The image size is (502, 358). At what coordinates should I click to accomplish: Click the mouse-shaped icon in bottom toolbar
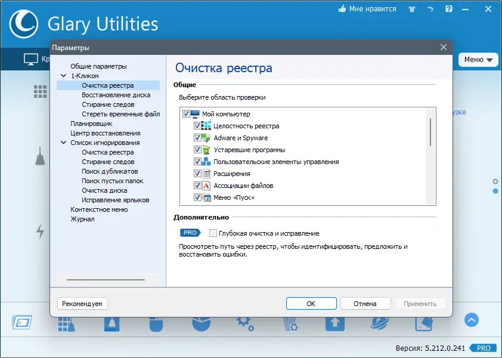coord(156,324)
